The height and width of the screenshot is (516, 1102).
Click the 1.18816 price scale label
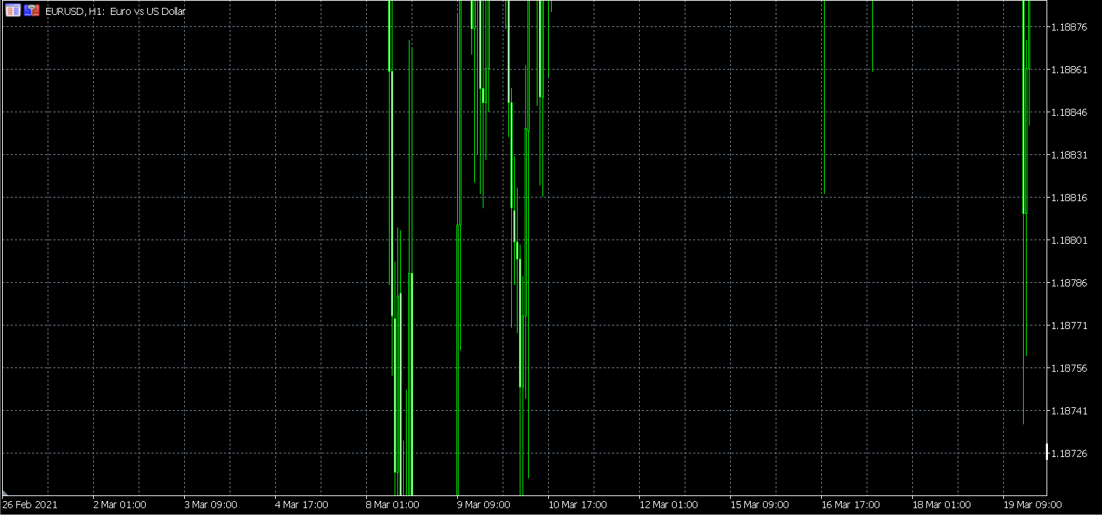point(1069,198)
